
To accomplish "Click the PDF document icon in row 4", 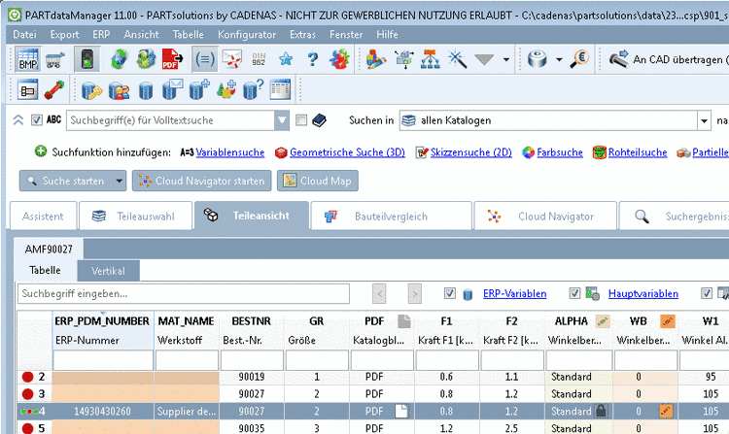I will (401, 412).
